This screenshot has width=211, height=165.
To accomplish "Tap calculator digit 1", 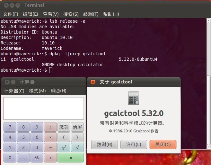I will [10, 147].
